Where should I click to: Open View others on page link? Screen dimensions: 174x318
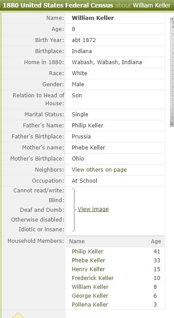pos(99,170)
